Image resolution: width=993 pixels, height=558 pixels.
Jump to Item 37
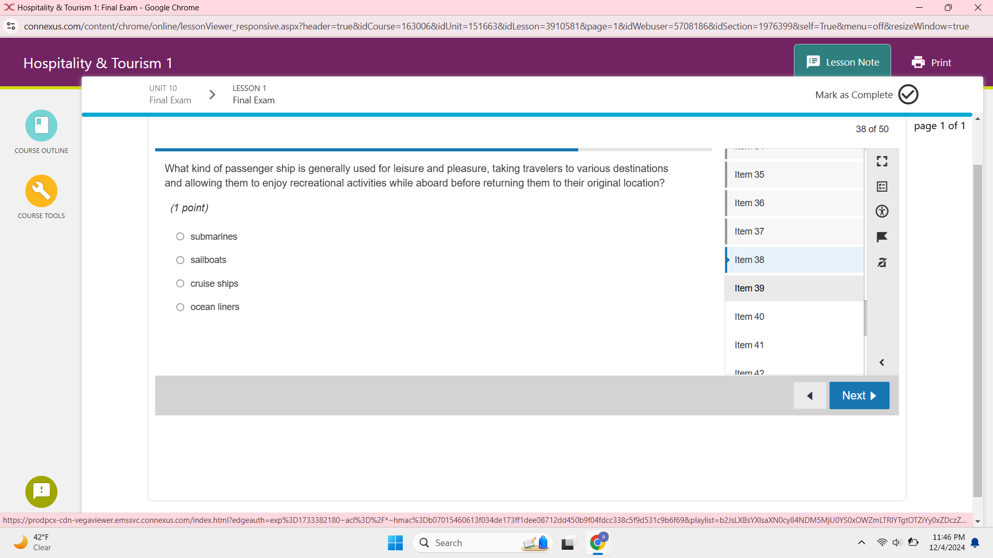pyautogui.click(x=794, y=231)
